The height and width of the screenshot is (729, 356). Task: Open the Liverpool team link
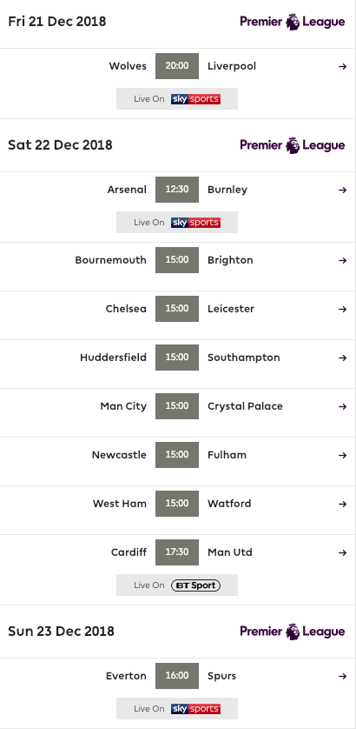coord(232,66)
